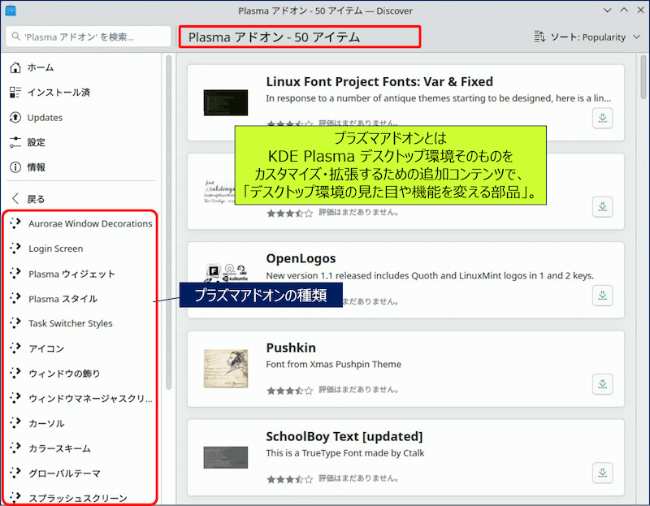Open the Task Switcher Styles category
The image size is (650, 506).
pos(70,323)
